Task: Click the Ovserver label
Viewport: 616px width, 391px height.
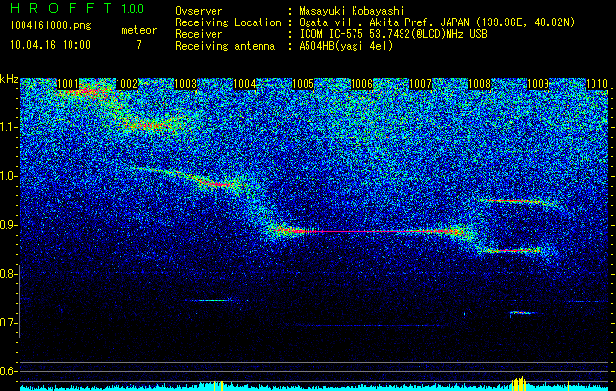Action: [x=199, y=12]
